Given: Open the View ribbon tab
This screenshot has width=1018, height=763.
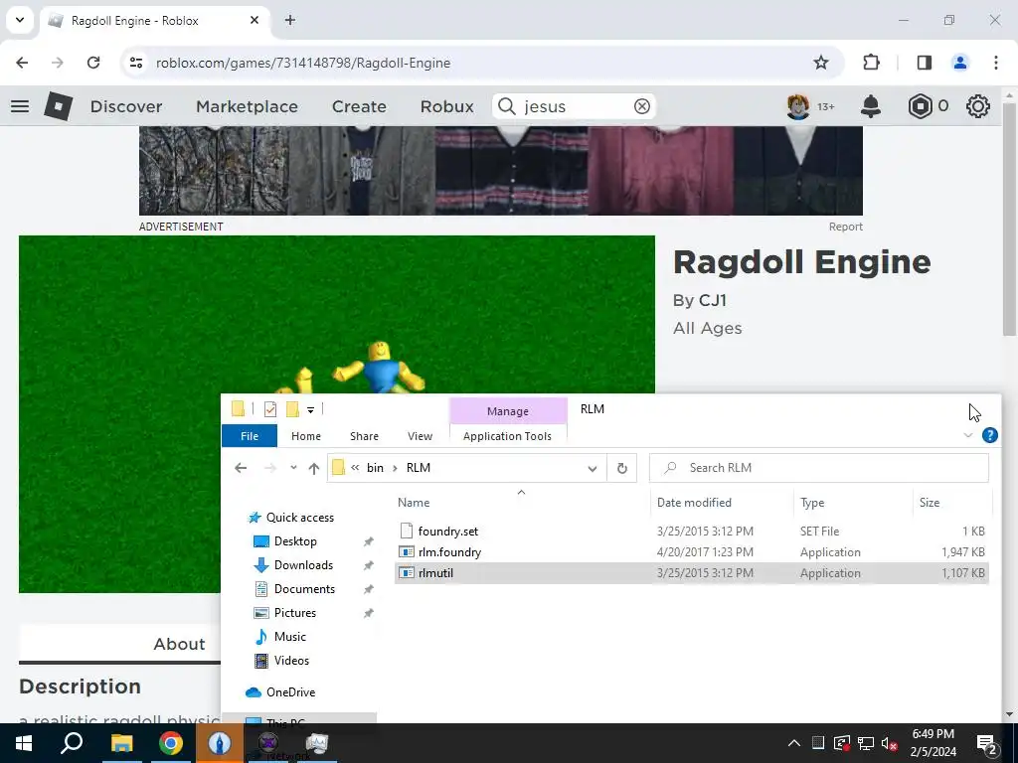Looking at the screenshot, I should [x=421, y=436].
